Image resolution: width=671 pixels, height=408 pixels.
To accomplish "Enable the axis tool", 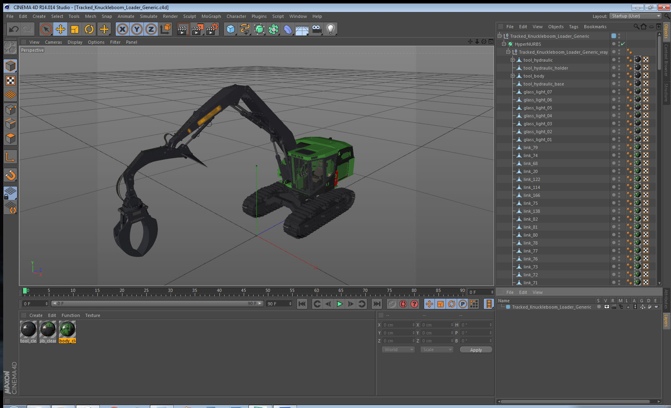I will 10,157.
